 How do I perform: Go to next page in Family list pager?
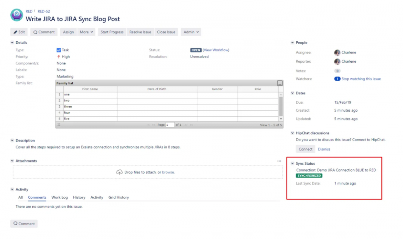[186, 125]
